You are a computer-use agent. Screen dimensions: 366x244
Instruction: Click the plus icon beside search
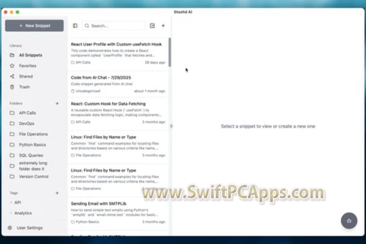[163, 25]
